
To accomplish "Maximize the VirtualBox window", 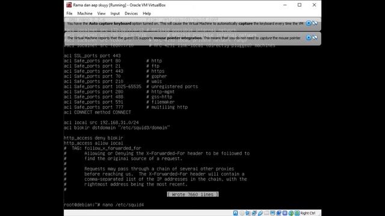I will (300, 5).
